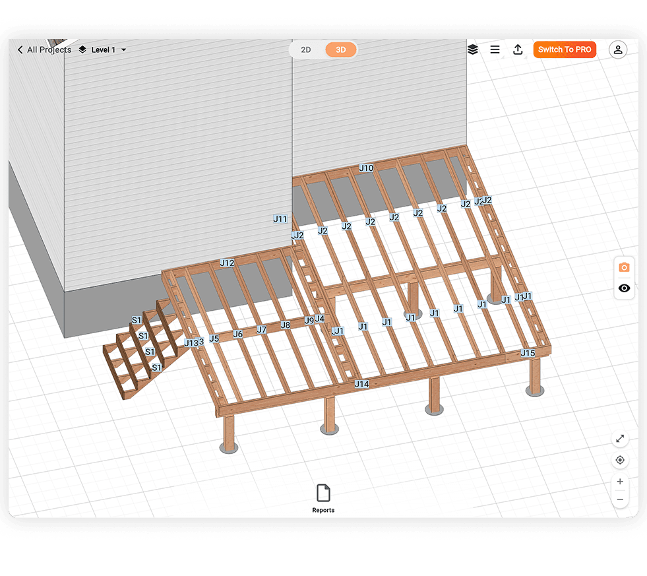Viewport: 647px width, 576px height.
Task: Click the Switch To PRO button
Action: click(565, 49)
